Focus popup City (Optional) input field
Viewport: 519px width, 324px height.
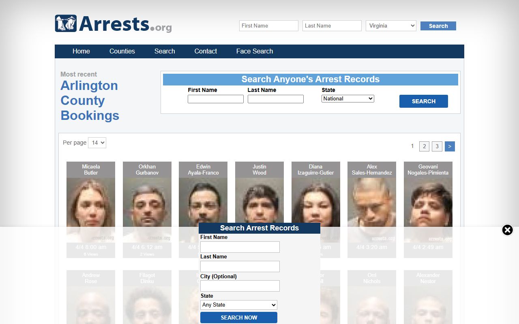pos(240,286)
